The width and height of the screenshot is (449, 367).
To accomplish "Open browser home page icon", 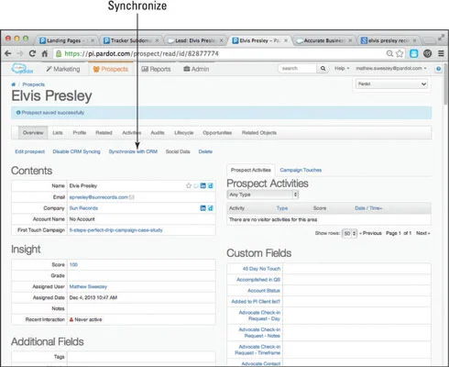I will click(x=45, y=53).
